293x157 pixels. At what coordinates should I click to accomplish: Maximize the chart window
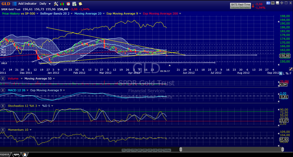click(286, 3)
